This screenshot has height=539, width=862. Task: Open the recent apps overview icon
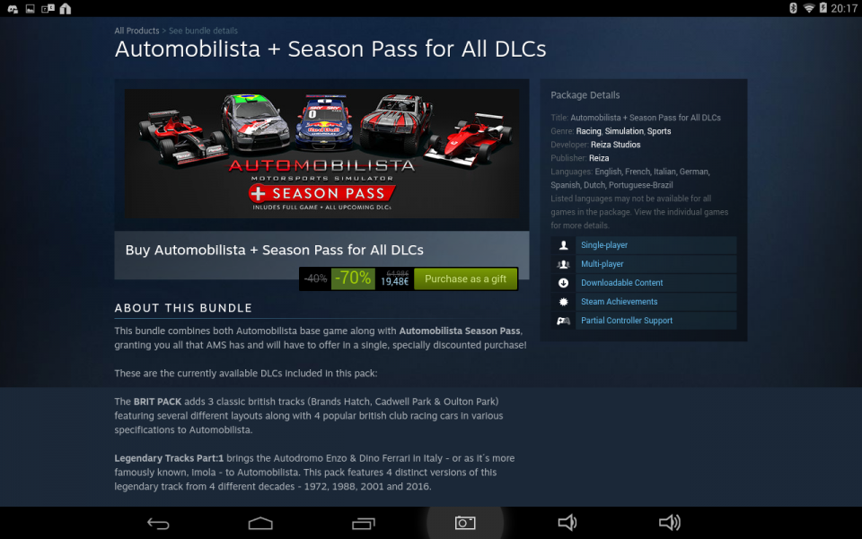[363, 523]
